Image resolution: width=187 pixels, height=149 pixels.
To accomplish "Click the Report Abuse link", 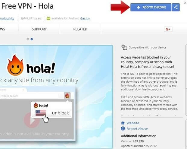I will click(137, 129).
